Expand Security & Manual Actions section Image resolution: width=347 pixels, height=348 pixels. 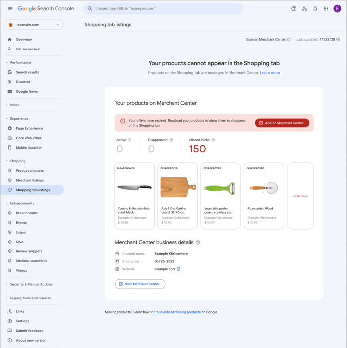7,284
